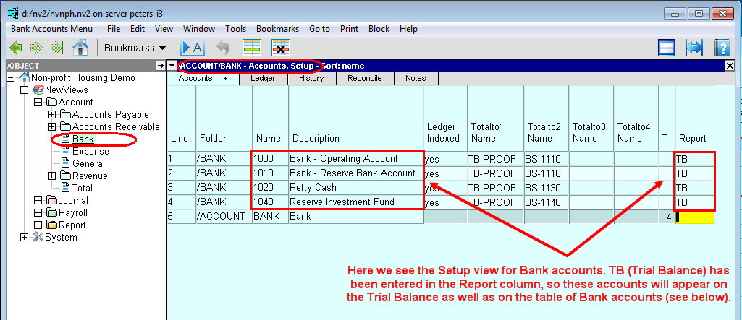Click the split window layout icon

click(667, 48)
